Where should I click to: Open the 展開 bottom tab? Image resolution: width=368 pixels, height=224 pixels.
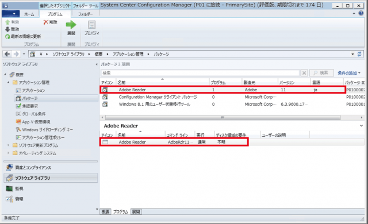(136, 211)
